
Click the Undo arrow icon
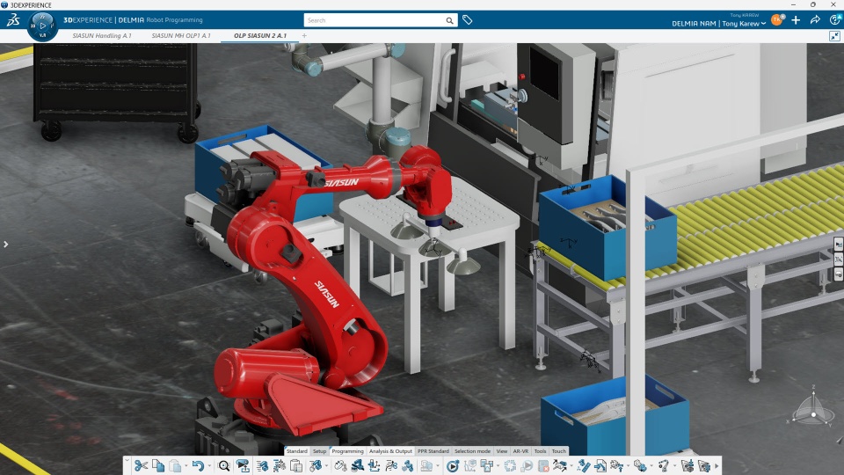pyautogui.click(x=198, y=466)
